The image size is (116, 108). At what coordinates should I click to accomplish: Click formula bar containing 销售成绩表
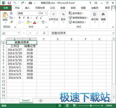click(x=80, y=33)
